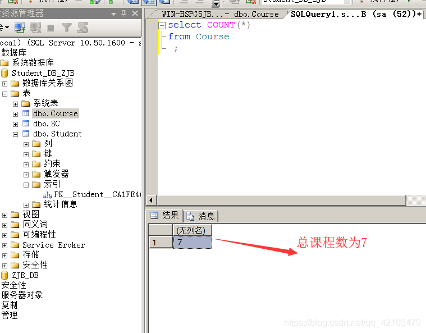Click the 键 folder icon
426x333 pixels.
(x=36, y=154)
